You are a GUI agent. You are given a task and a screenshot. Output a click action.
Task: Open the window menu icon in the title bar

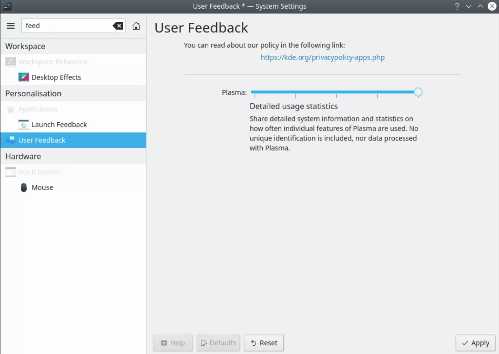[7, 6]
